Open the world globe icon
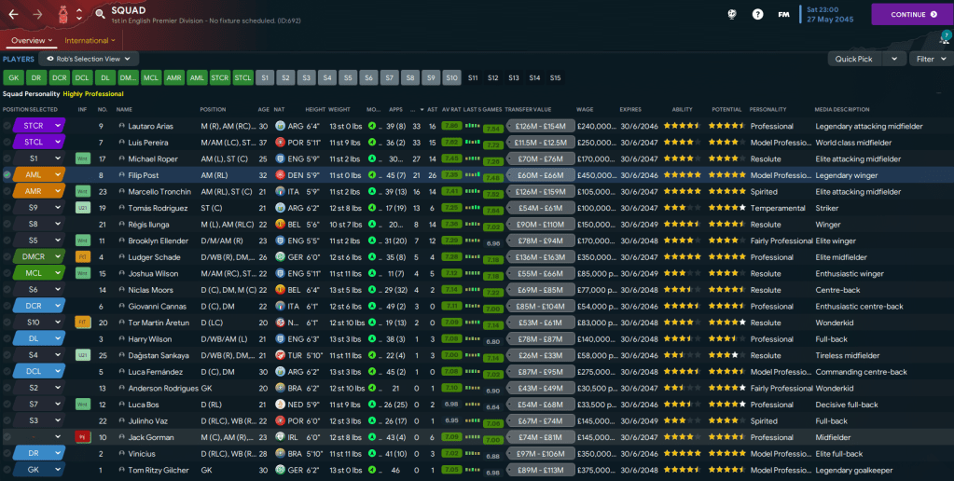 (731, 15)
